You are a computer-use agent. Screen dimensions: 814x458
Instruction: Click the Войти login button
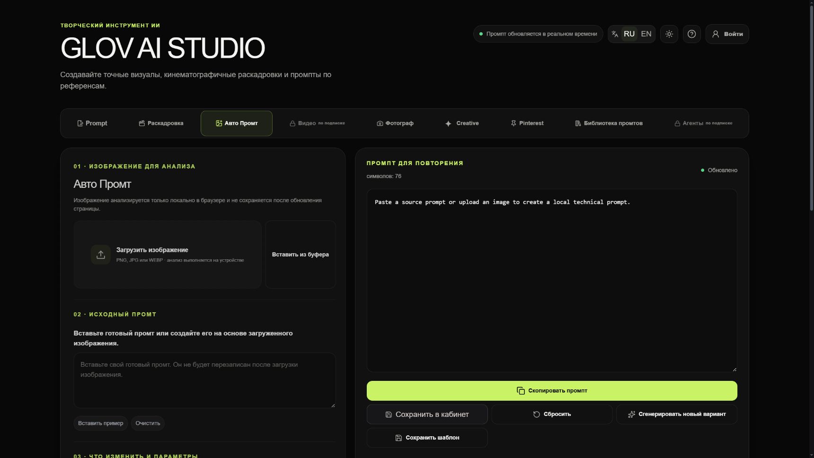[727, 34]
